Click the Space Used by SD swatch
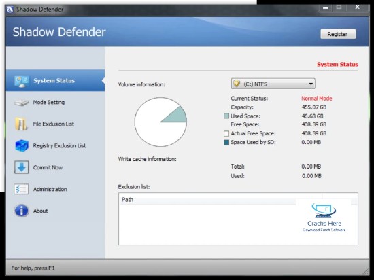This screenshot has width=374, height=280. pyautogui.click(x=226, y=143)
